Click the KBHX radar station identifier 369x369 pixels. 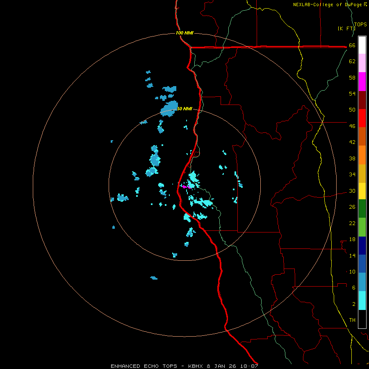(x=195, y=366)
